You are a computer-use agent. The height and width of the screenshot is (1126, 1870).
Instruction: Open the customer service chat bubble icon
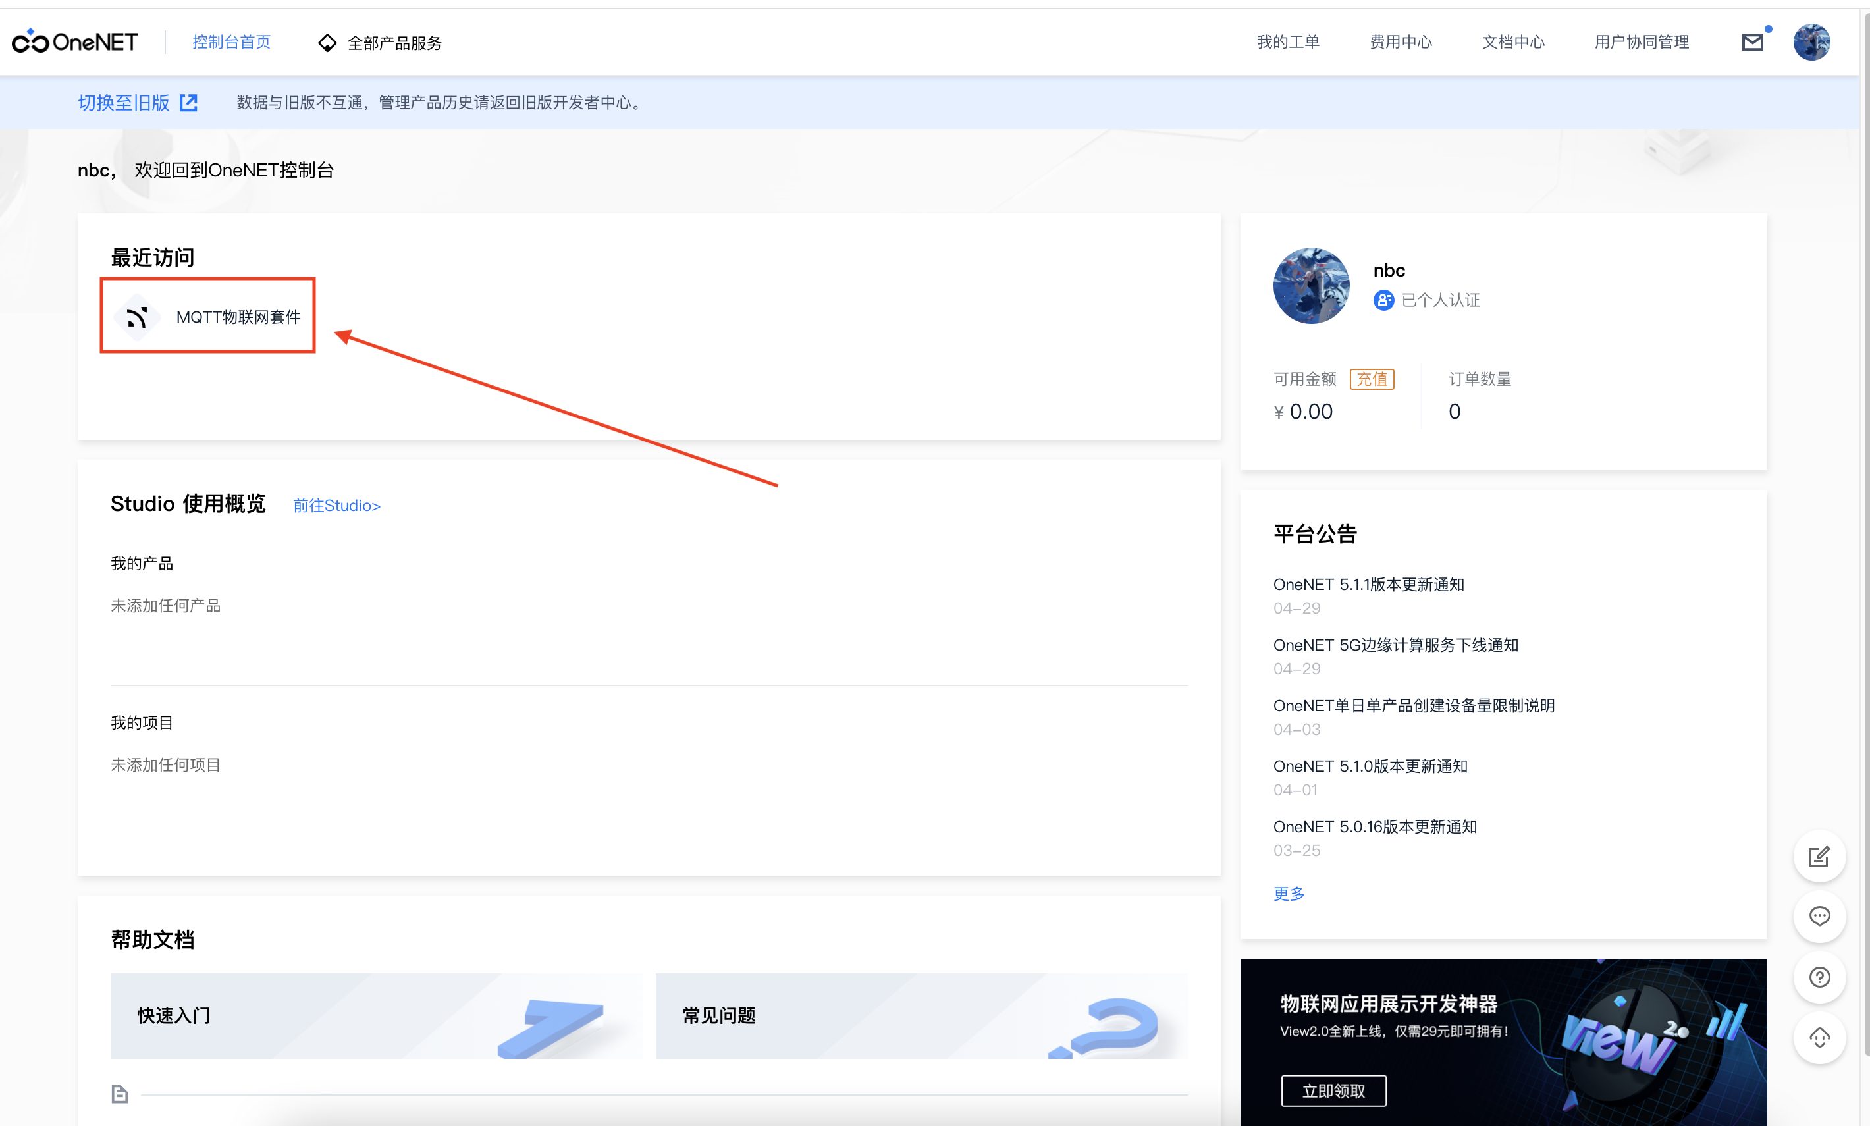pos(1821,917)
